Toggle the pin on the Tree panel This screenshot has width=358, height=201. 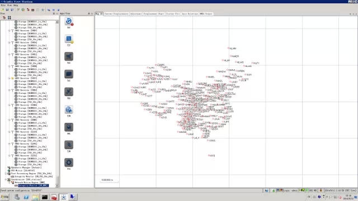[54, 13]
